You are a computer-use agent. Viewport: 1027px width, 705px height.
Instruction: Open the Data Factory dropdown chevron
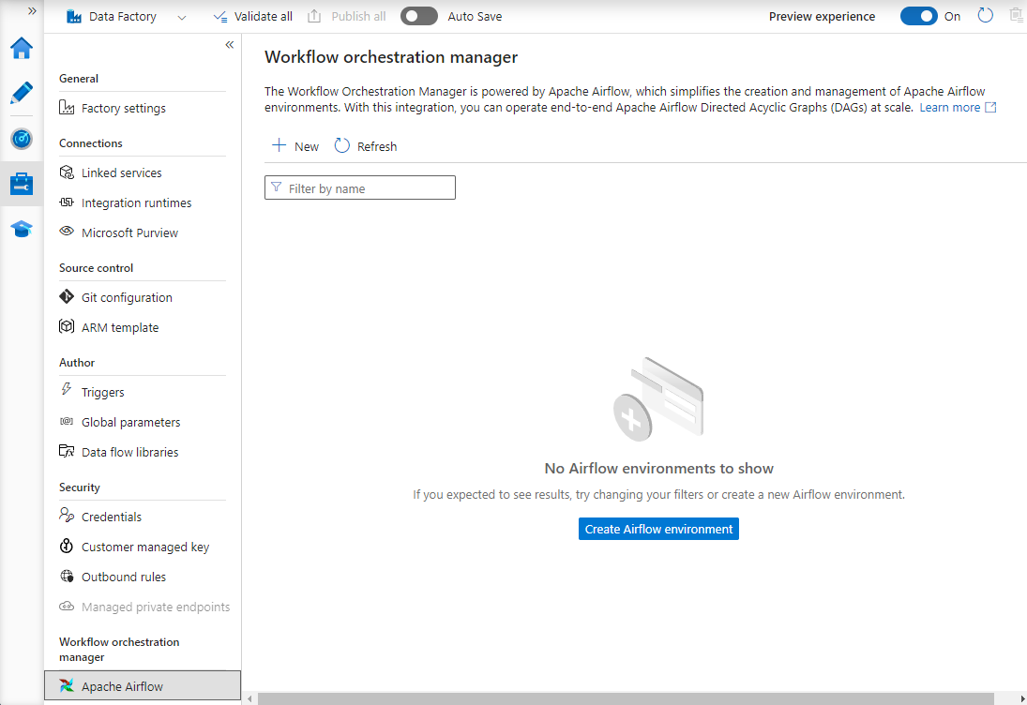pos(180,16)
